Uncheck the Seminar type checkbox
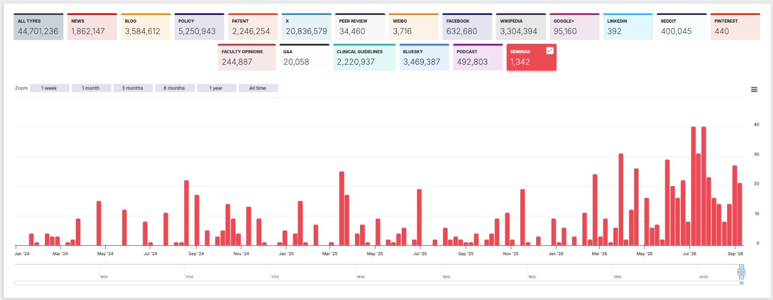The width and height of the screenshot is (773, 300). pyautogui.click(x=549, y=50)
